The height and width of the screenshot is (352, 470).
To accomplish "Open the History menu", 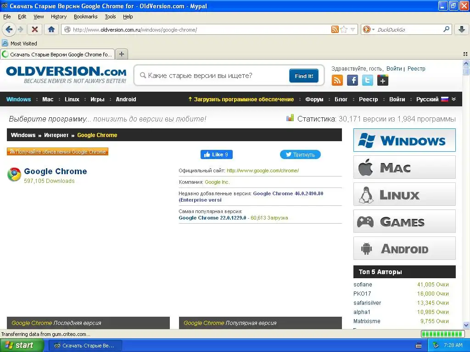I will 58,16.
